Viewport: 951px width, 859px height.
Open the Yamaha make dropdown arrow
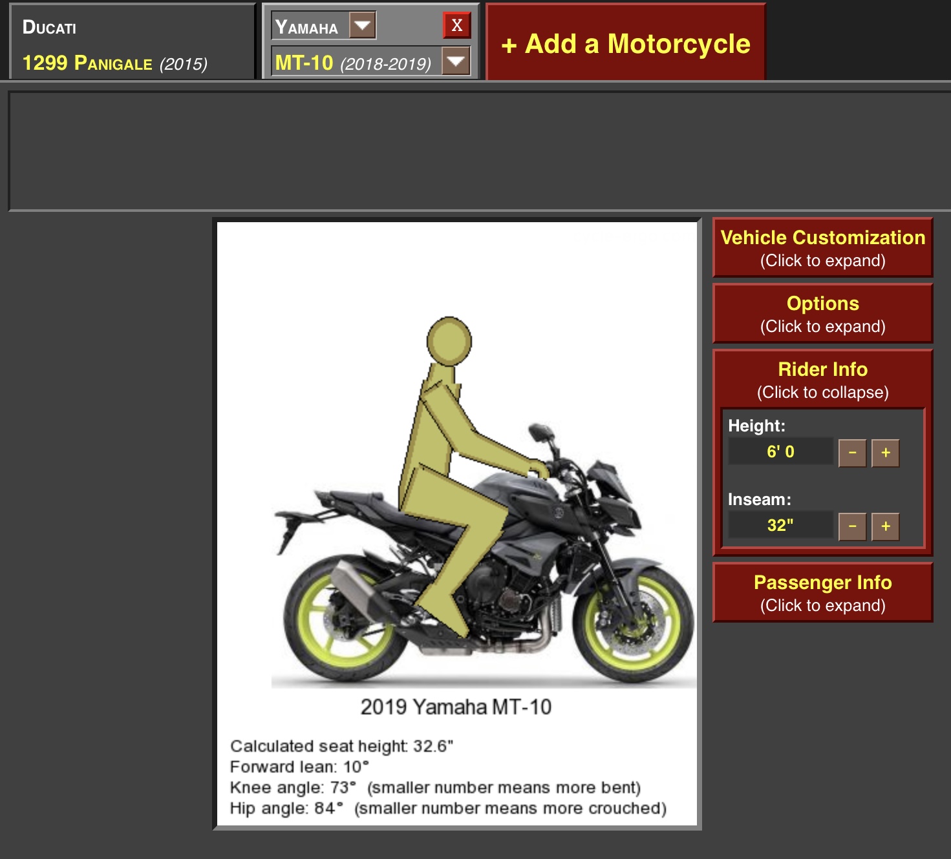(x=362, y=26)
